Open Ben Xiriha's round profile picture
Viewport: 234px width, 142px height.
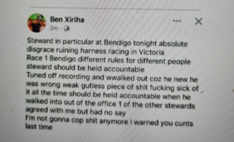pyautogui.click(x=37, y=23)
